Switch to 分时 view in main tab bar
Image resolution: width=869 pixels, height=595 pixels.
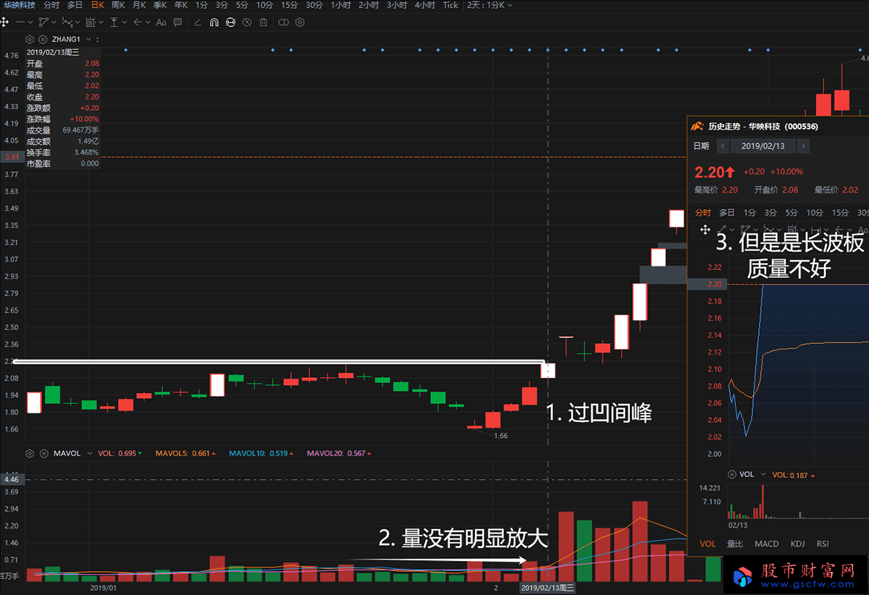click(x=51, y=5)
